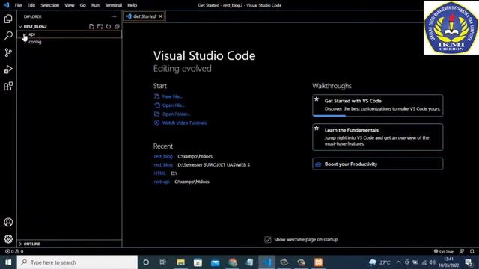The image size is (479, 269).
Task: Click the Windows taskbar search box
Action: 77,262
